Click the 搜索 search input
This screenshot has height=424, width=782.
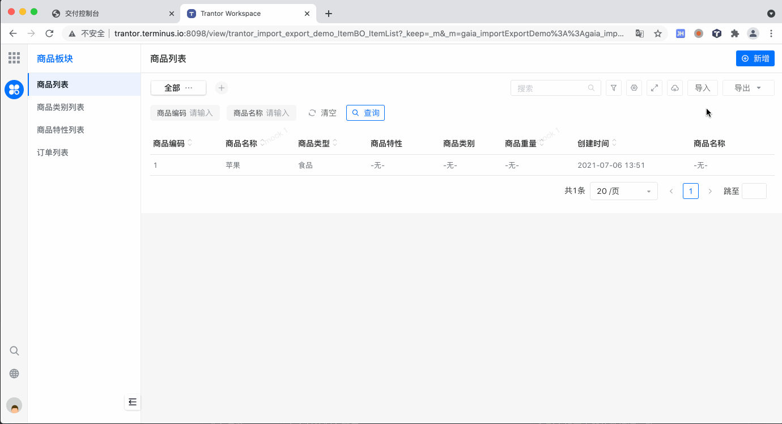click(x=556, y=88)
